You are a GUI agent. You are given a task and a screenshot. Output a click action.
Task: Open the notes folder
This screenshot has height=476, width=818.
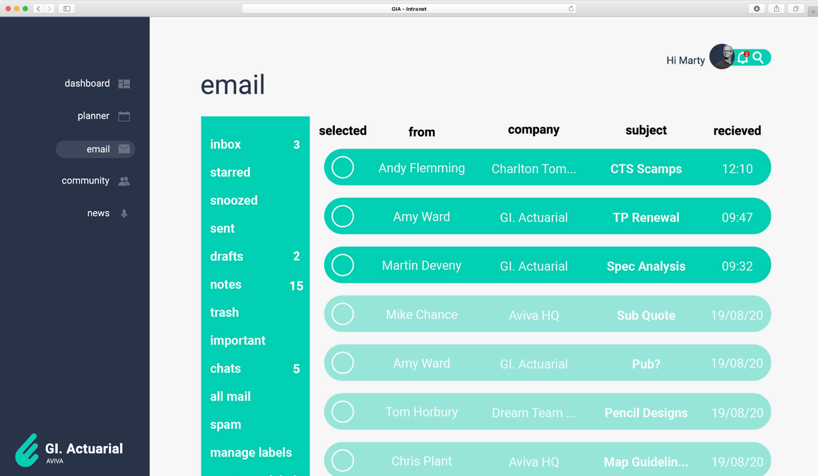tap(225, 284)
